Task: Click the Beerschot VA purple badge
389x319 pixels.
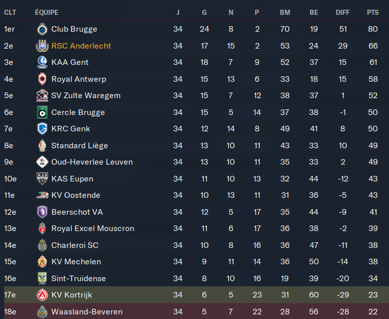Action: coord(42,212)
